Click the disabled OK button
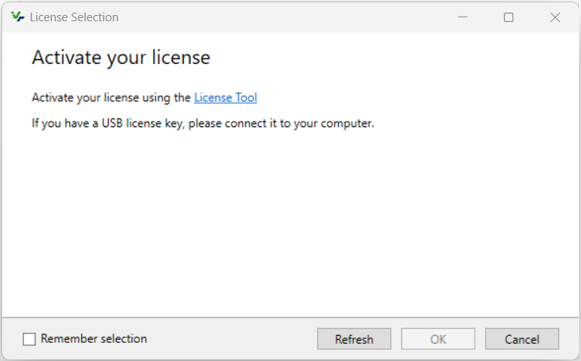This screenshot has width=581, height=361. tap(438, 339)
